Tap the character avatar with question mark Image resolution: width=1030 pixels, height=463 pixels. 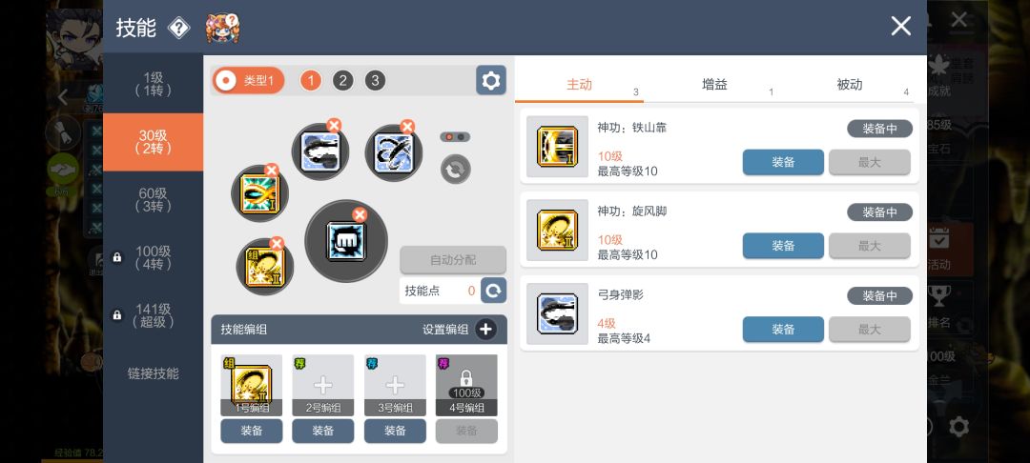pos(222,28)
